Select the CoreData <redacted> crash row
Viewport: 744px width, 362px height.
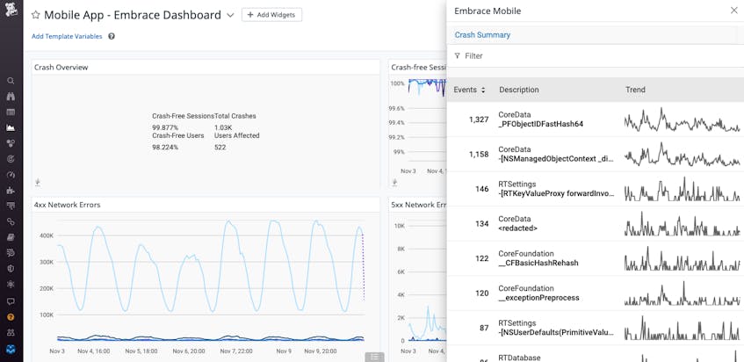[596, 223]
